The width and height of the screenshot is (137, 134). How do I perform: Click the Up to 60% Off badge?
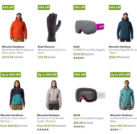pyautogui.click(x=11, y=75)
